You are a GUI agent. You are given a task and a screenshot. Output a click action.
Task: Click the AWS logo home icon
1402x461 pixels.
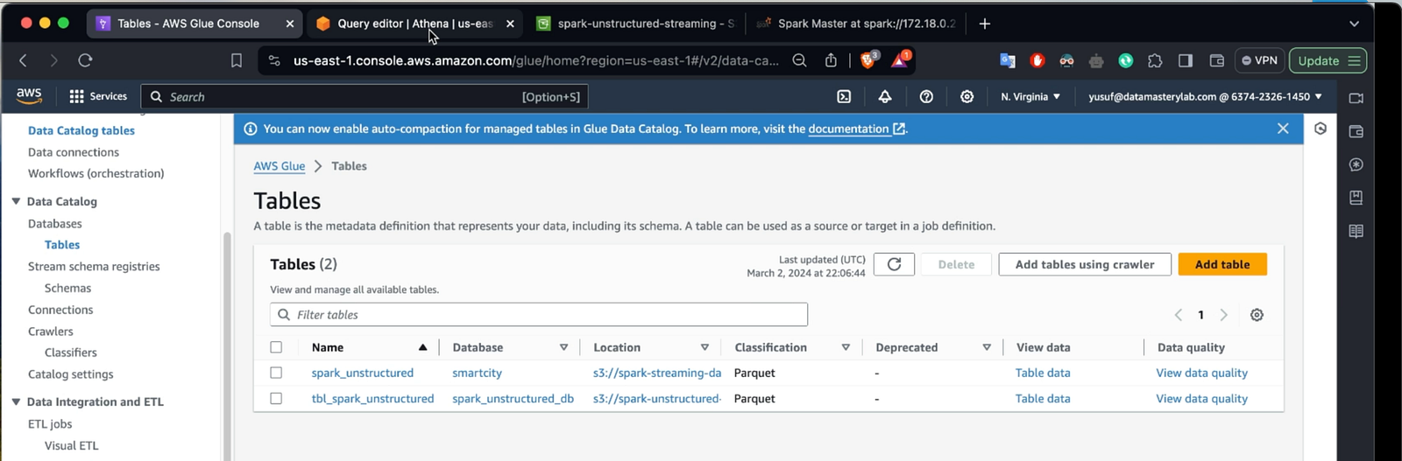[x=29, y=95]
